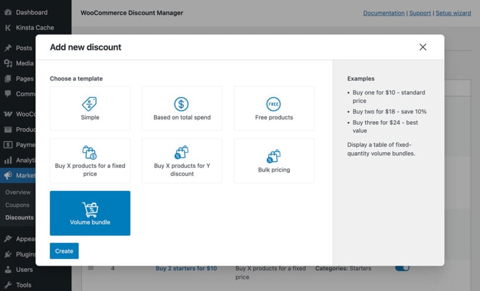Image resolution: width=480 pixels, height=291 pixels.
Task: Open the Support link
Action: [x=419, y=13]
